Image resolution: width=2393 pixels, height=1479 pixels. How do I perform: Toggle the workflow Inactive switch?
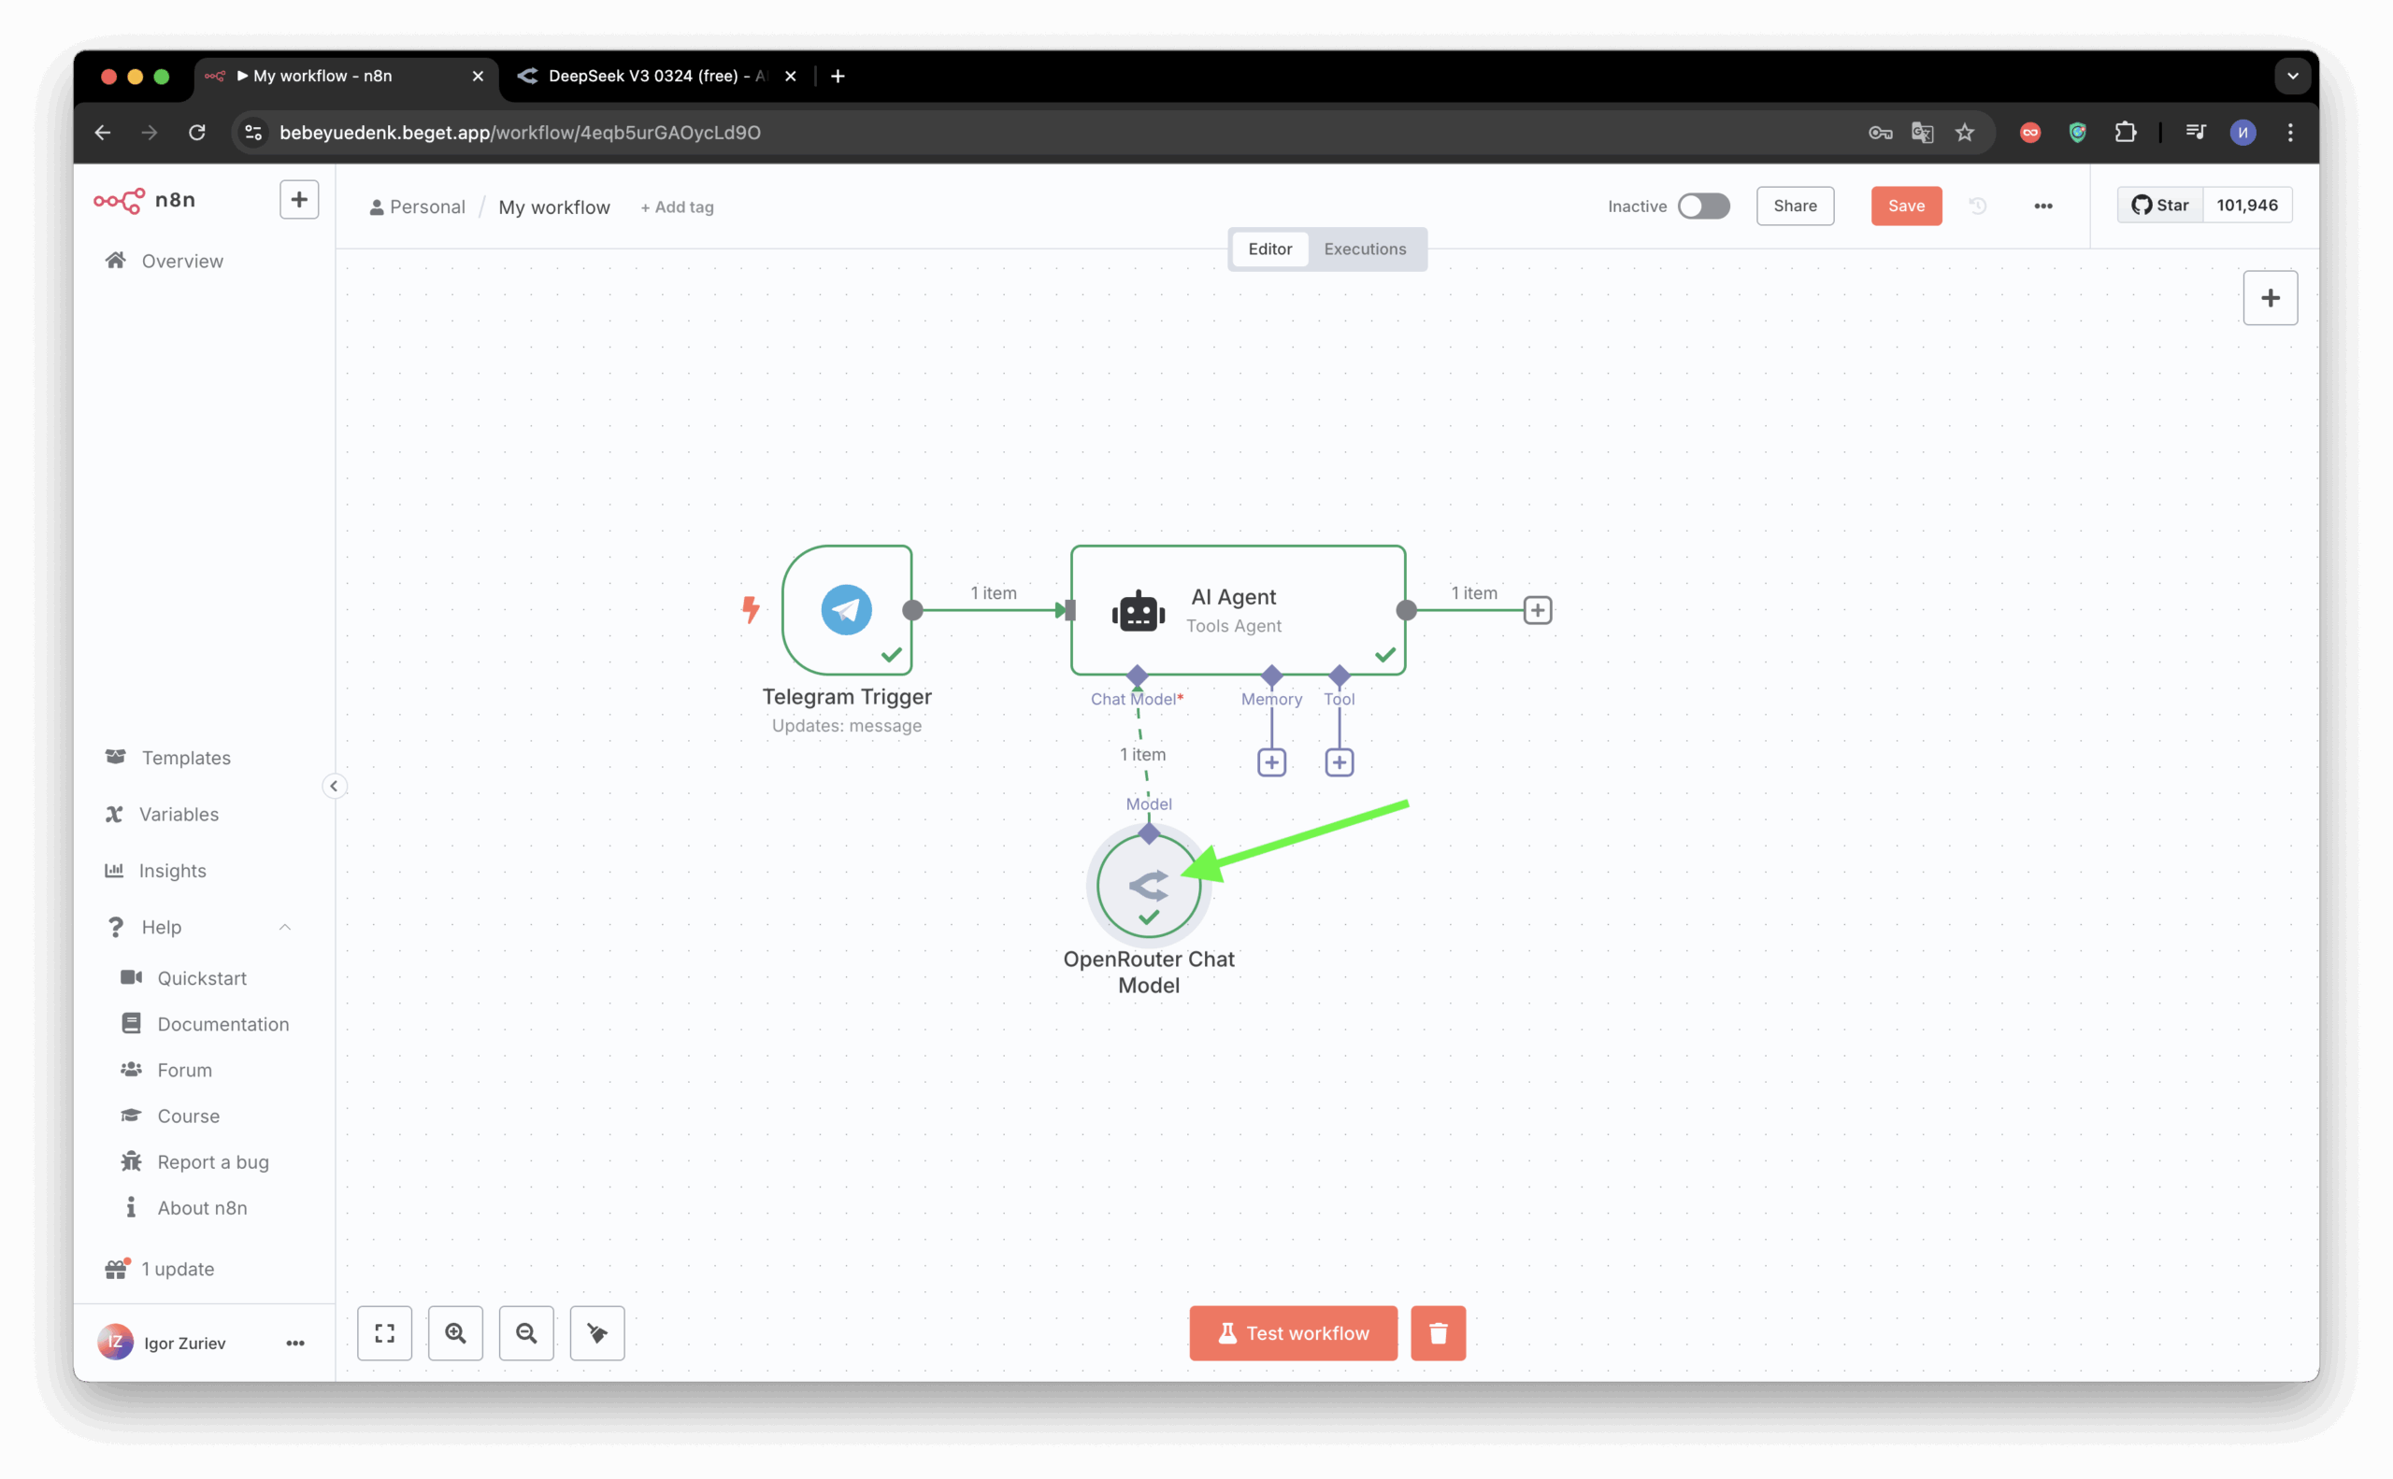tap(1703, 206)
